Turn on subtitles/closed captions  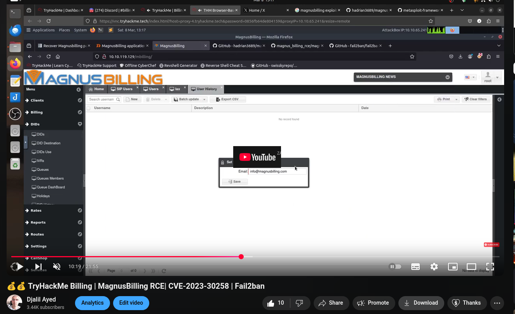click(415, 267)
